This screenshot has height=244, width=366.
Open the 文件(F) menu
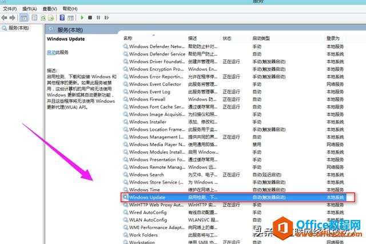click(x=10, y=9)
